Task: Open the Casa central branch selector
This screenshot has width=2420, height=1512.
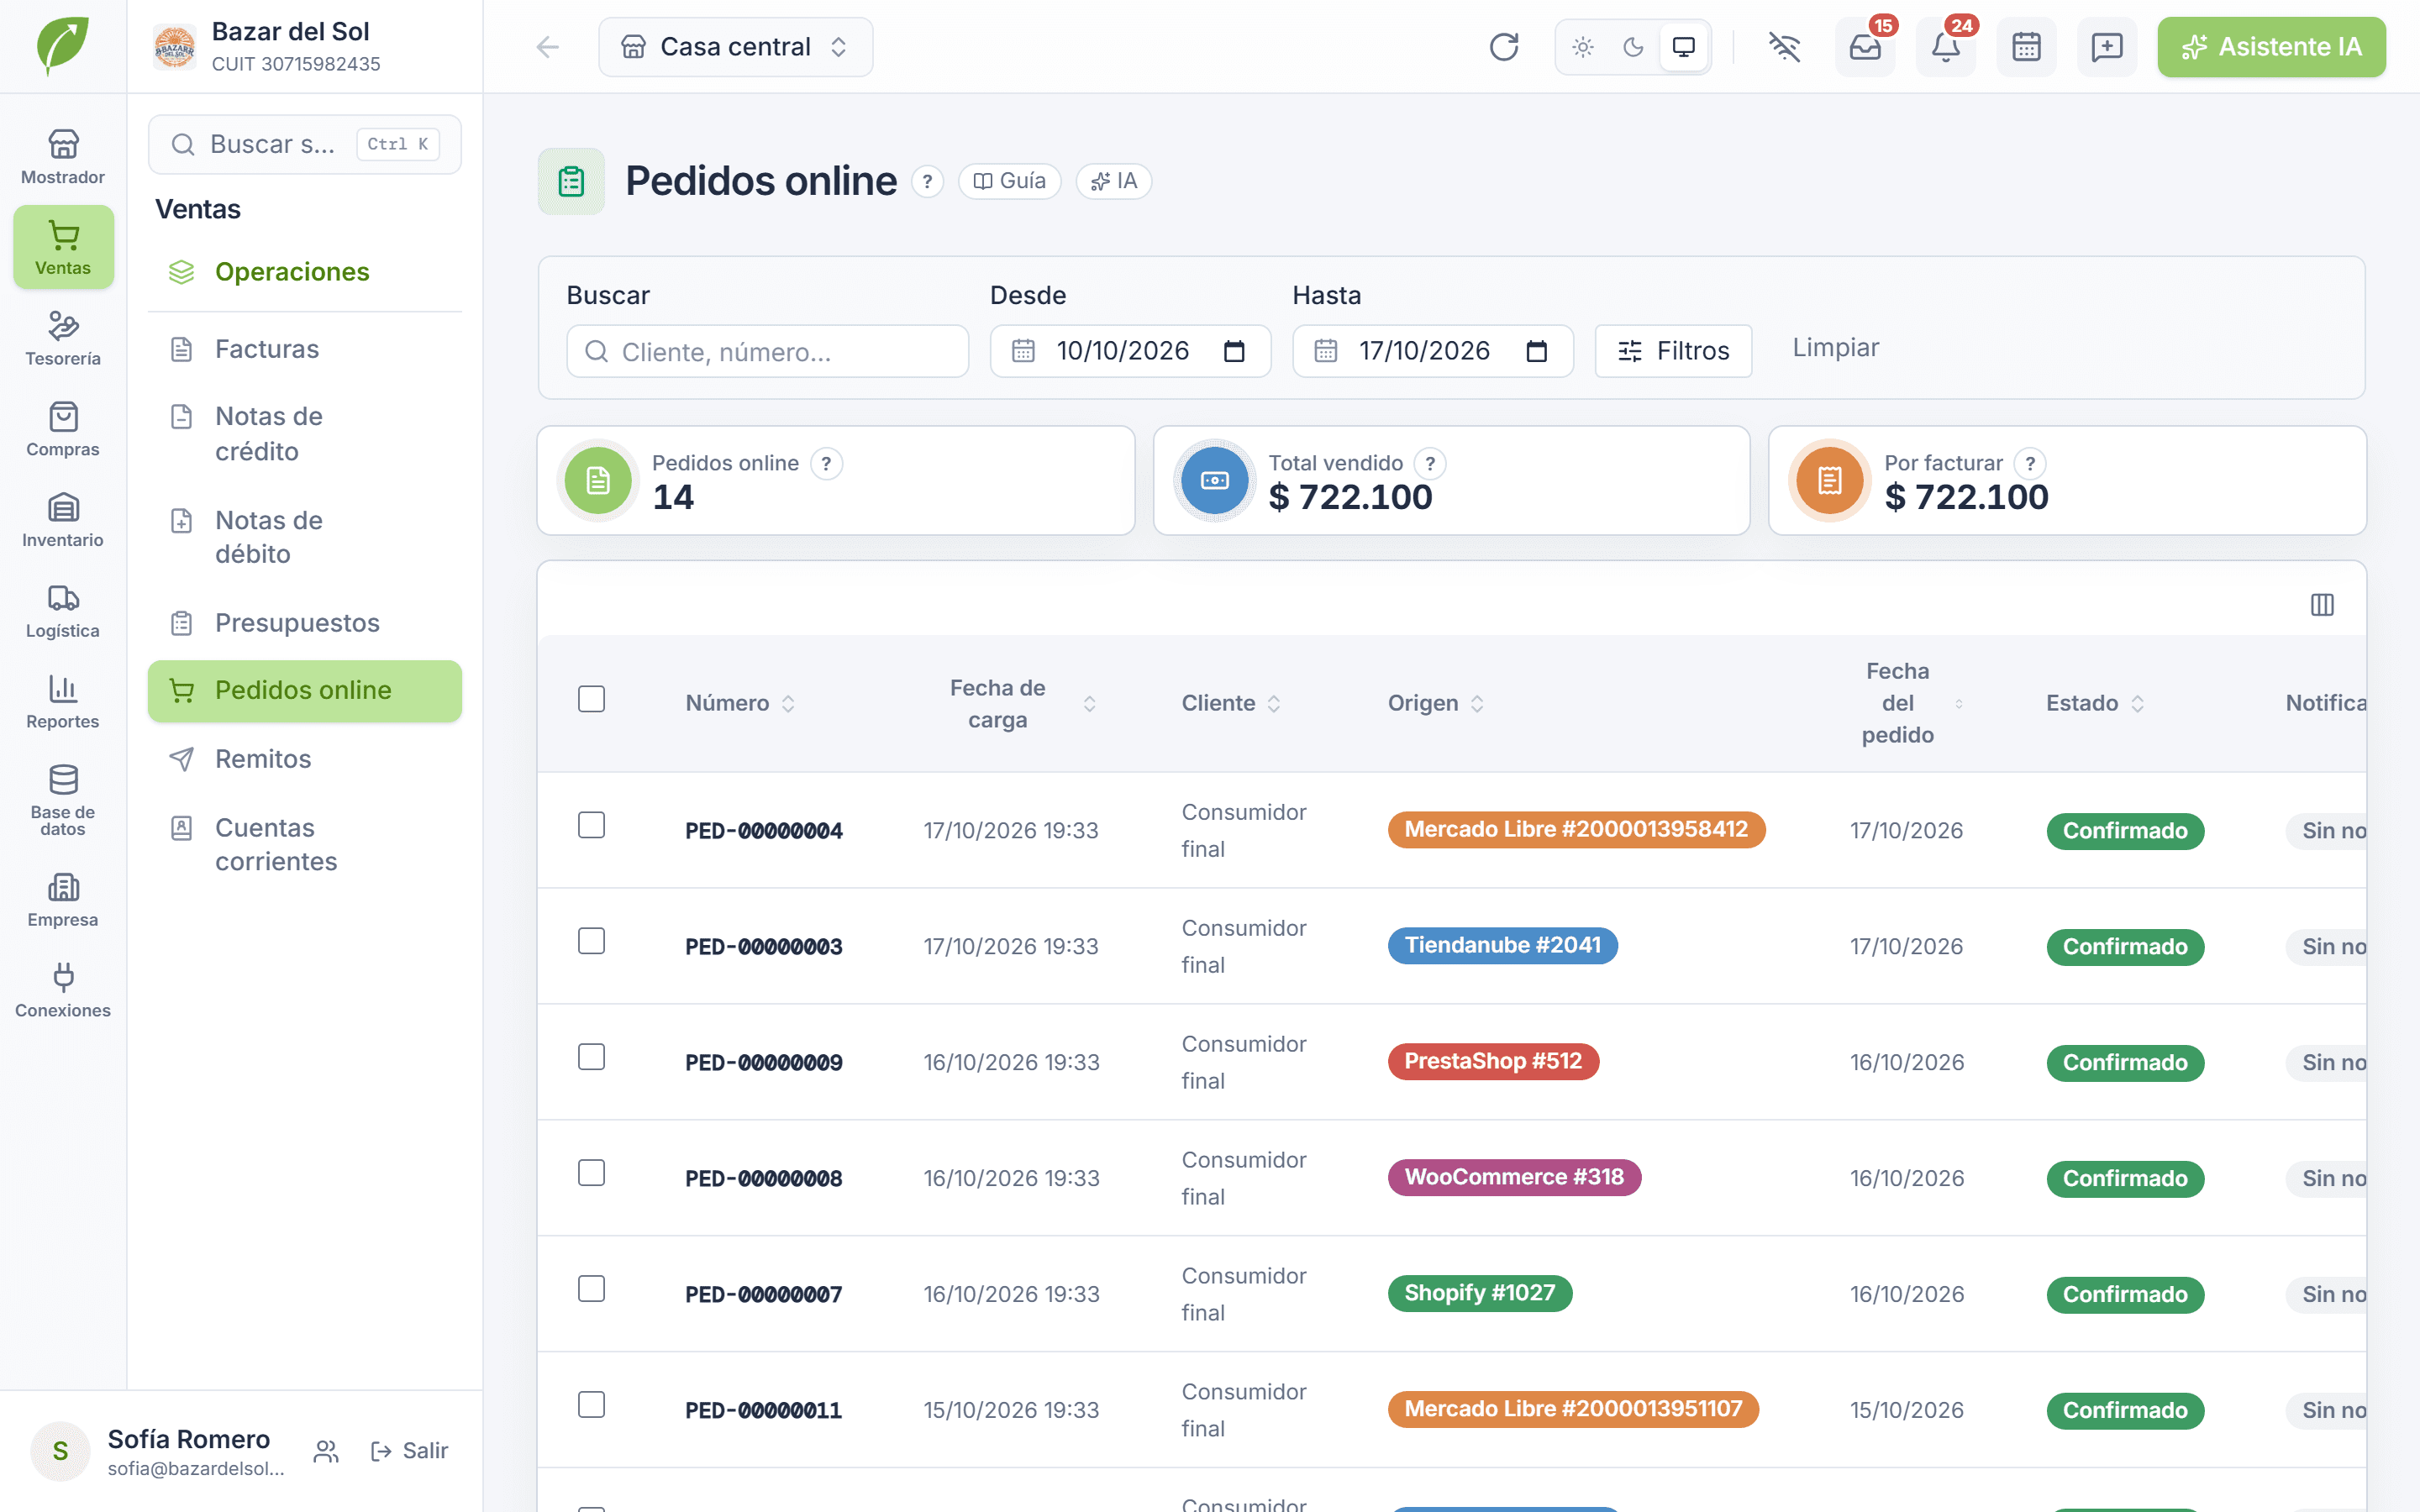Action: [x=735, y=47]
